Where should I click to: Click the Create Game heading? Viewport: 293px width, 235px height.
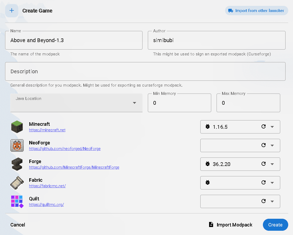coord(37,11)
